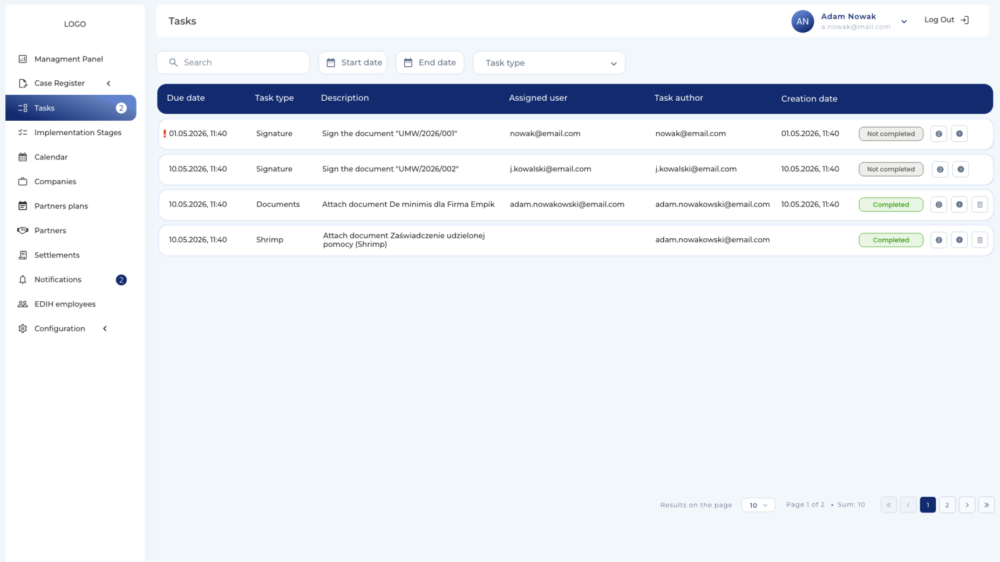Screen dimensions: 1000x562
Task: Click the sync icon in the Shrimp task row
Action: (938, 240)
